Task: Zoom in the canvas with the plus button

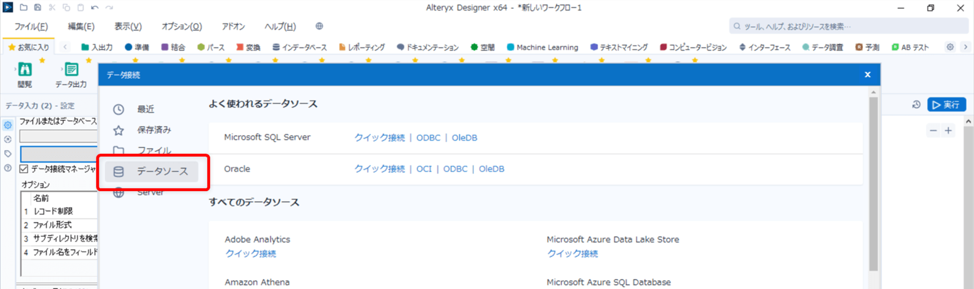Action: point(948,130)
